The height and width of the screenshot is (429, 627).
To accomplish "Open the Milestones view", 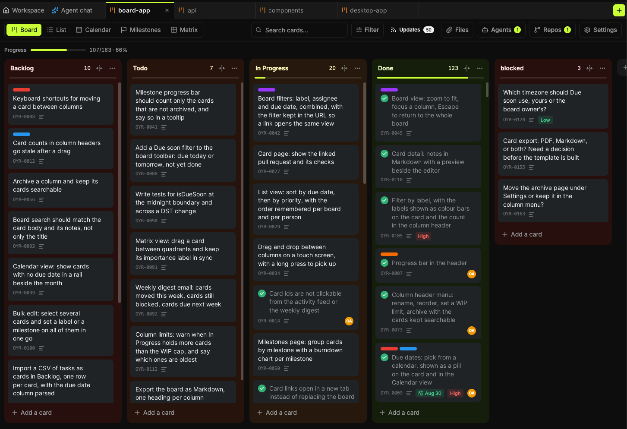I will pyautogui.click(x=141, y=30).
